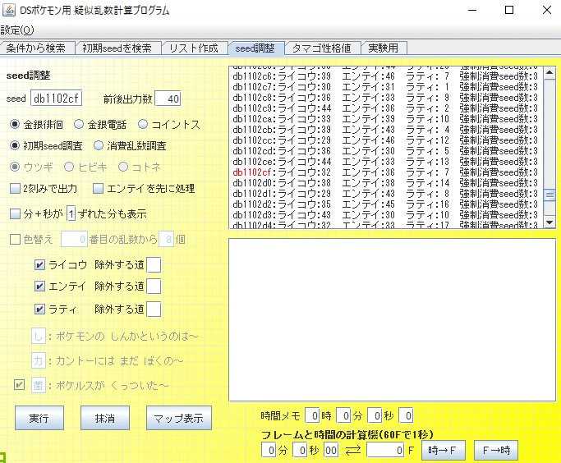Click the 時間メモ hour field
Image resolution: width=561 pixels, height=463 pixels.
pos(312,415)
